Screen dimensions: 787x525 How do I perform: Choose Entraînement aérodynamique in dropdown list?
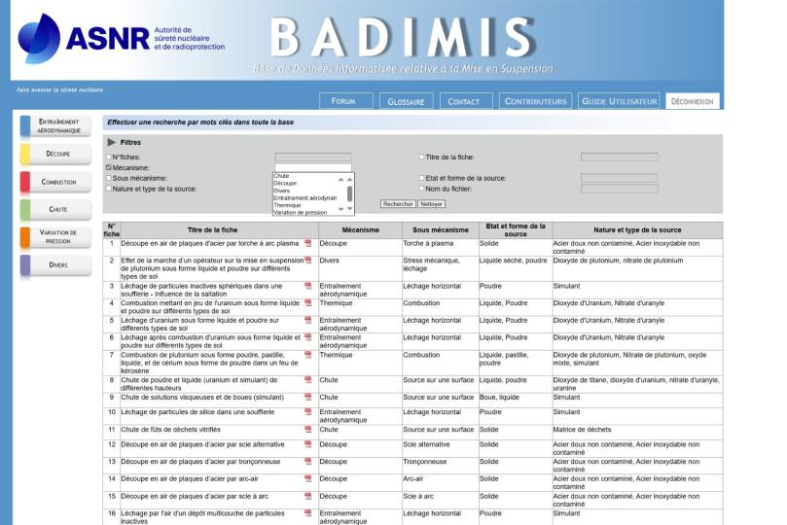[305, 198]
